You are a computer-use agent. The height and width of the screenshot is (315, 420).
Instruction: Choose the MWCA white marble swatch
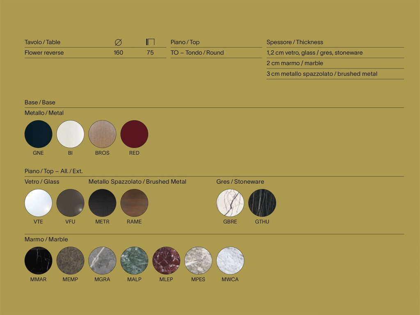[230, 260]
